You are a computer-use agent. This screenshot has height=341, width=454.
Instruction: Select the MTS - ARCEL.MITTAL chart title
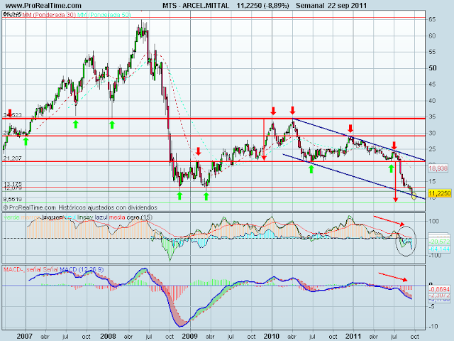196,5
